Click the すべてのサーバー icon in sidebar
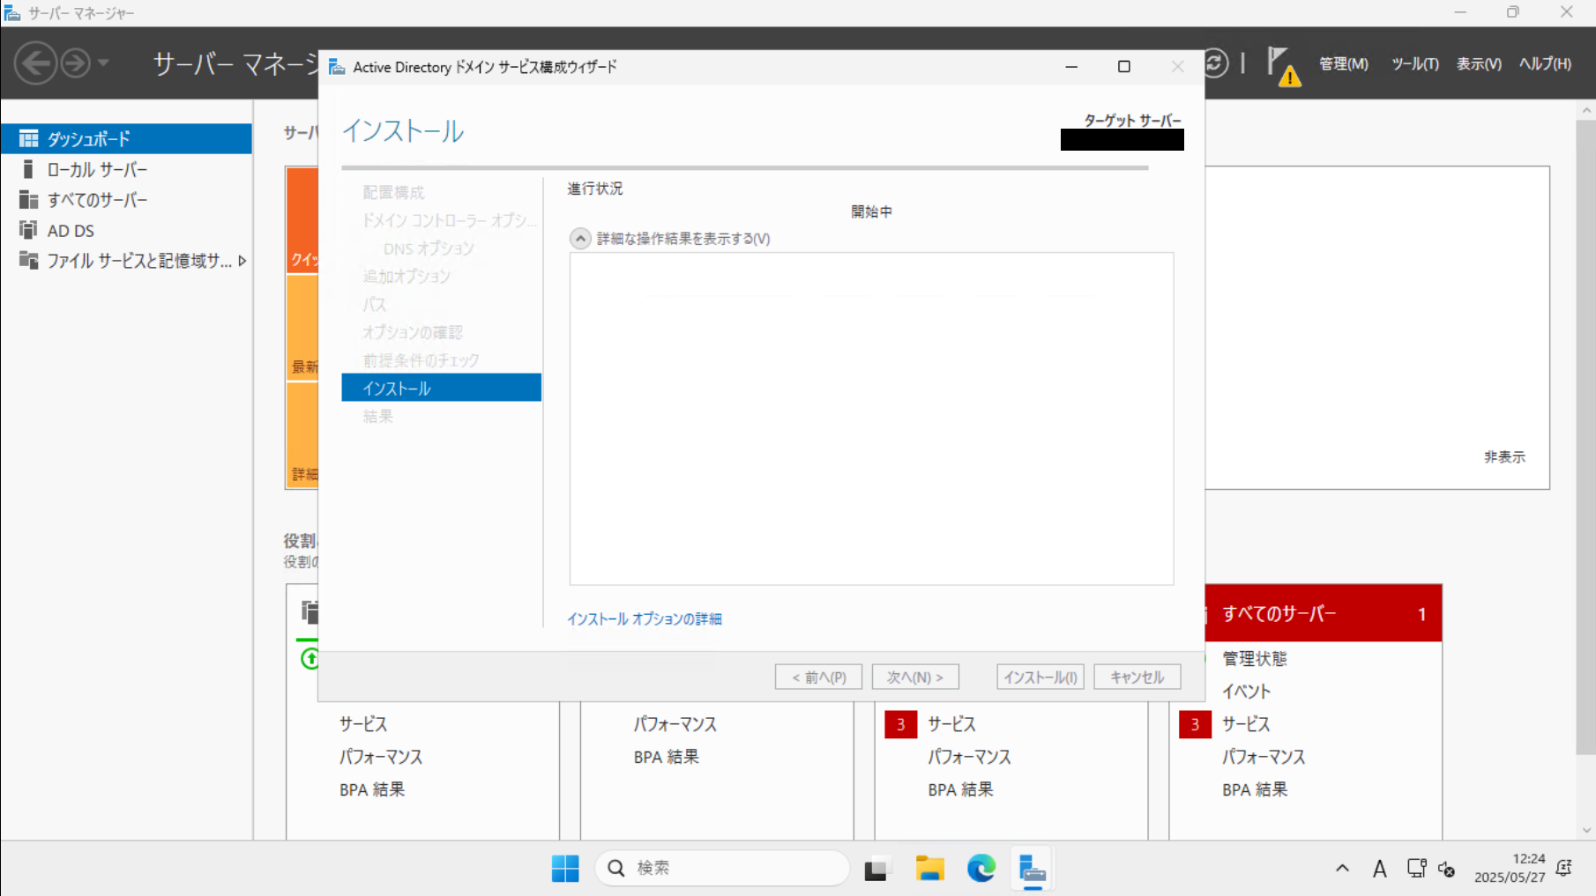 [29, 200]
